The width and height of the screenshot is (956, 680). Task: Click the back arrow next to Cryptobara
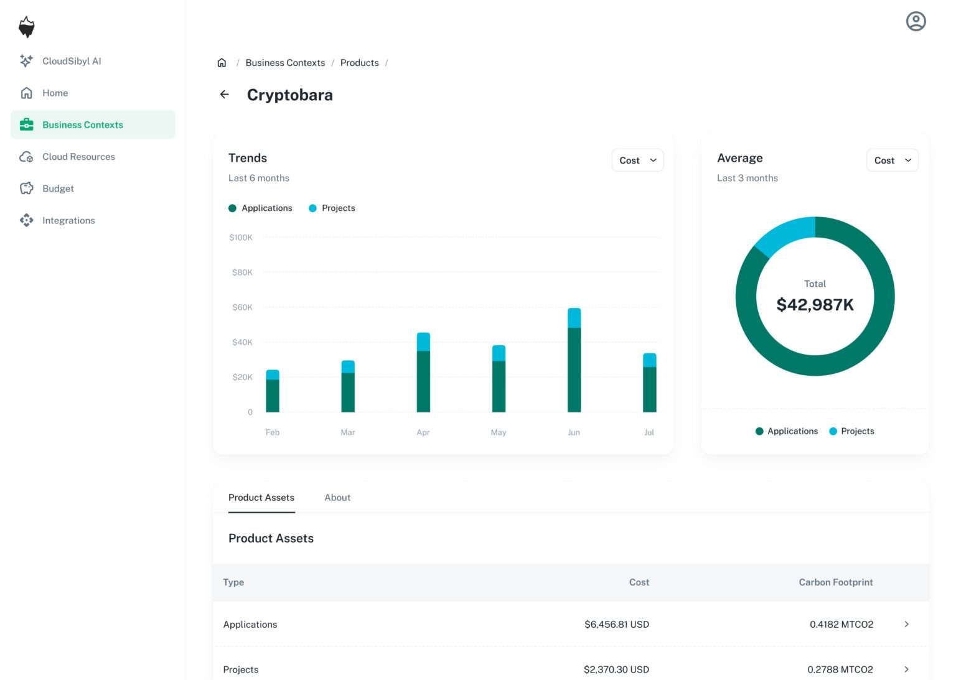(224, 95)
